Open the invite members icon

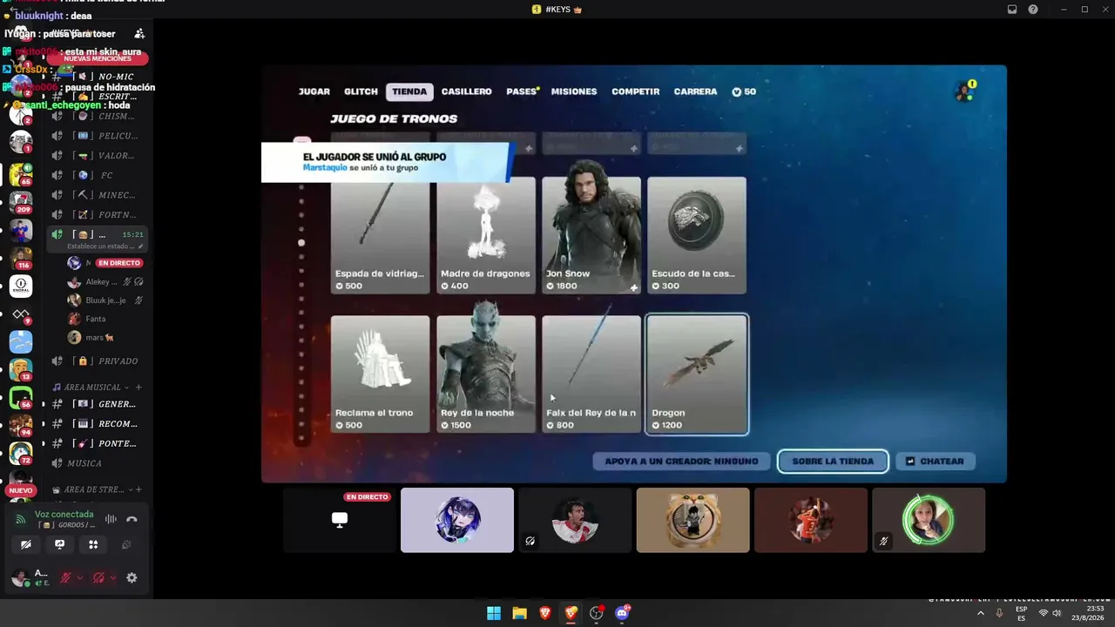[139, 34]
